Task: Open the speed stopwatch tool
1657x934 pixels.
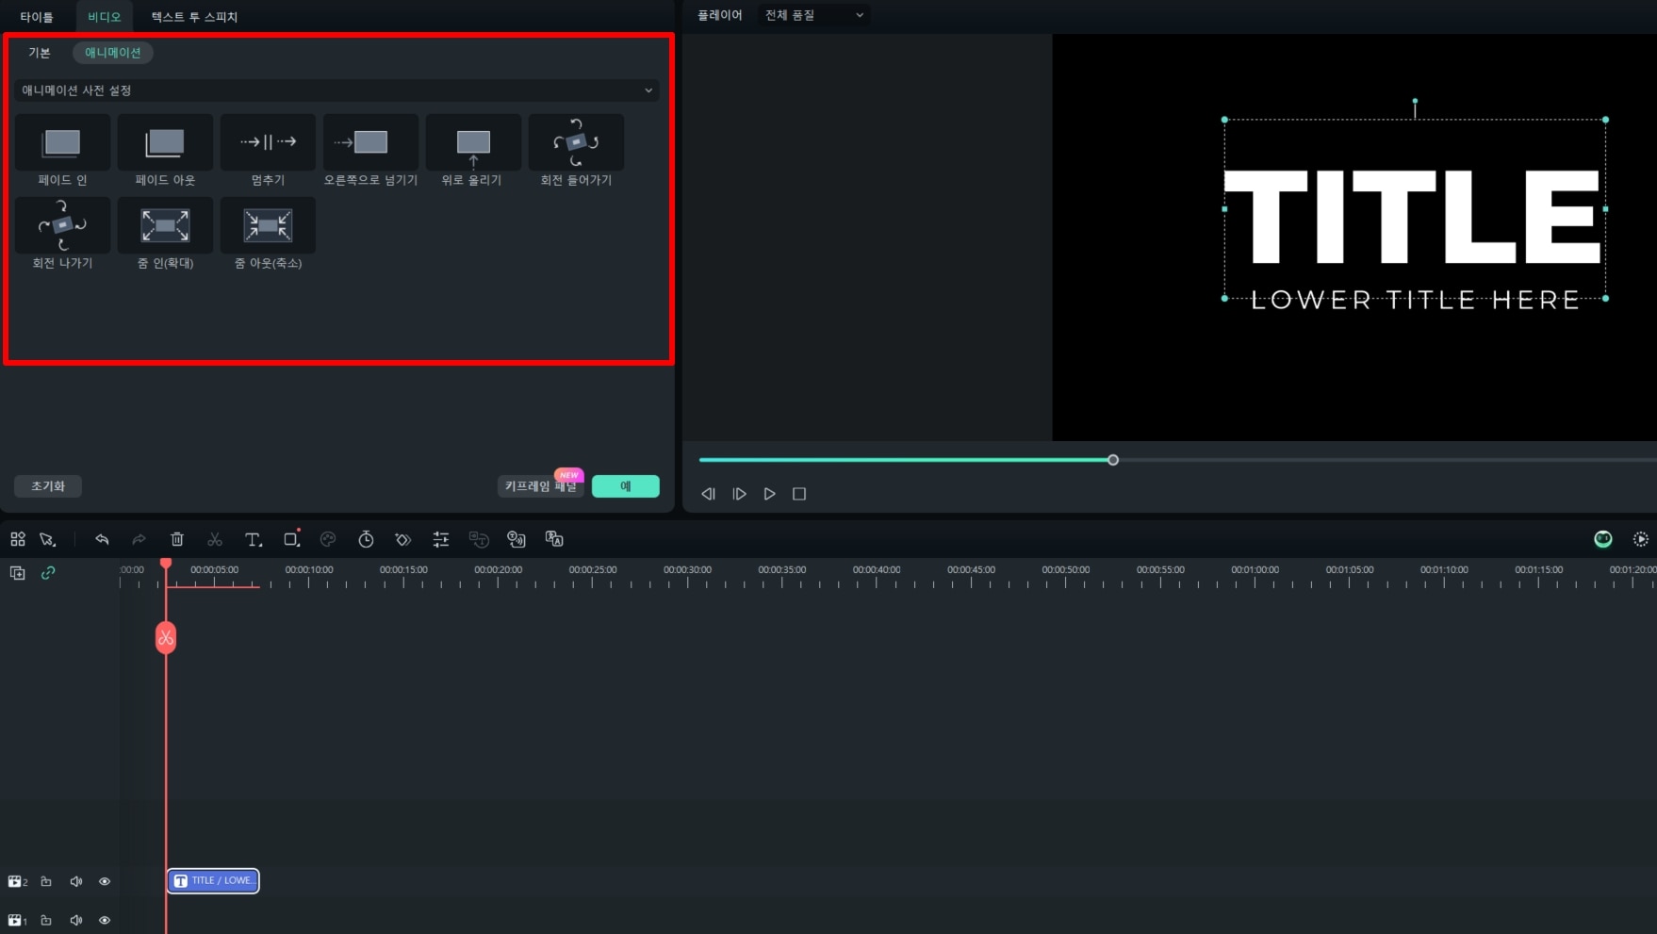Action: pos(366,539)
